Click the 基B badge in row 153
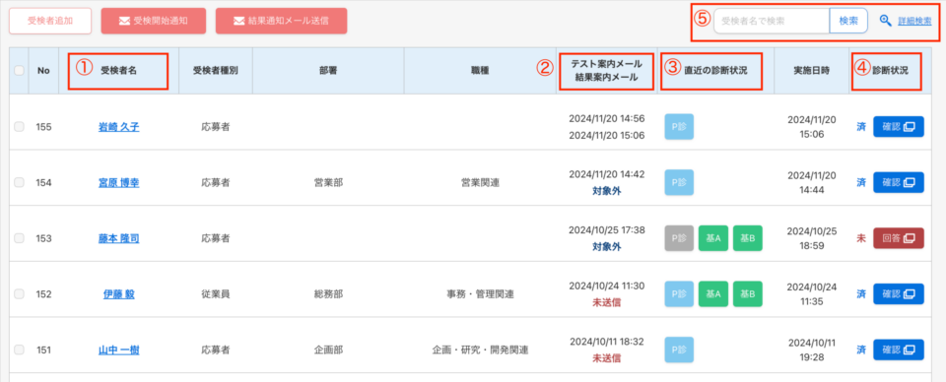946x382 pixels. 748,238
